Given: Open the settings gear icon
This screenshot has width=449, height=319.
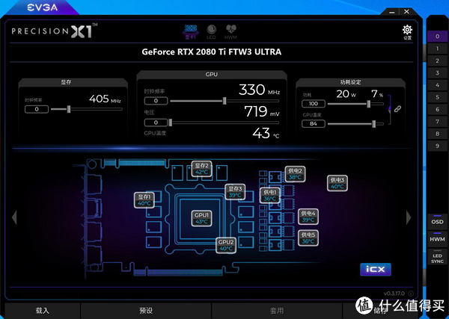Looking at the screenshot, I should click(407, 31).
